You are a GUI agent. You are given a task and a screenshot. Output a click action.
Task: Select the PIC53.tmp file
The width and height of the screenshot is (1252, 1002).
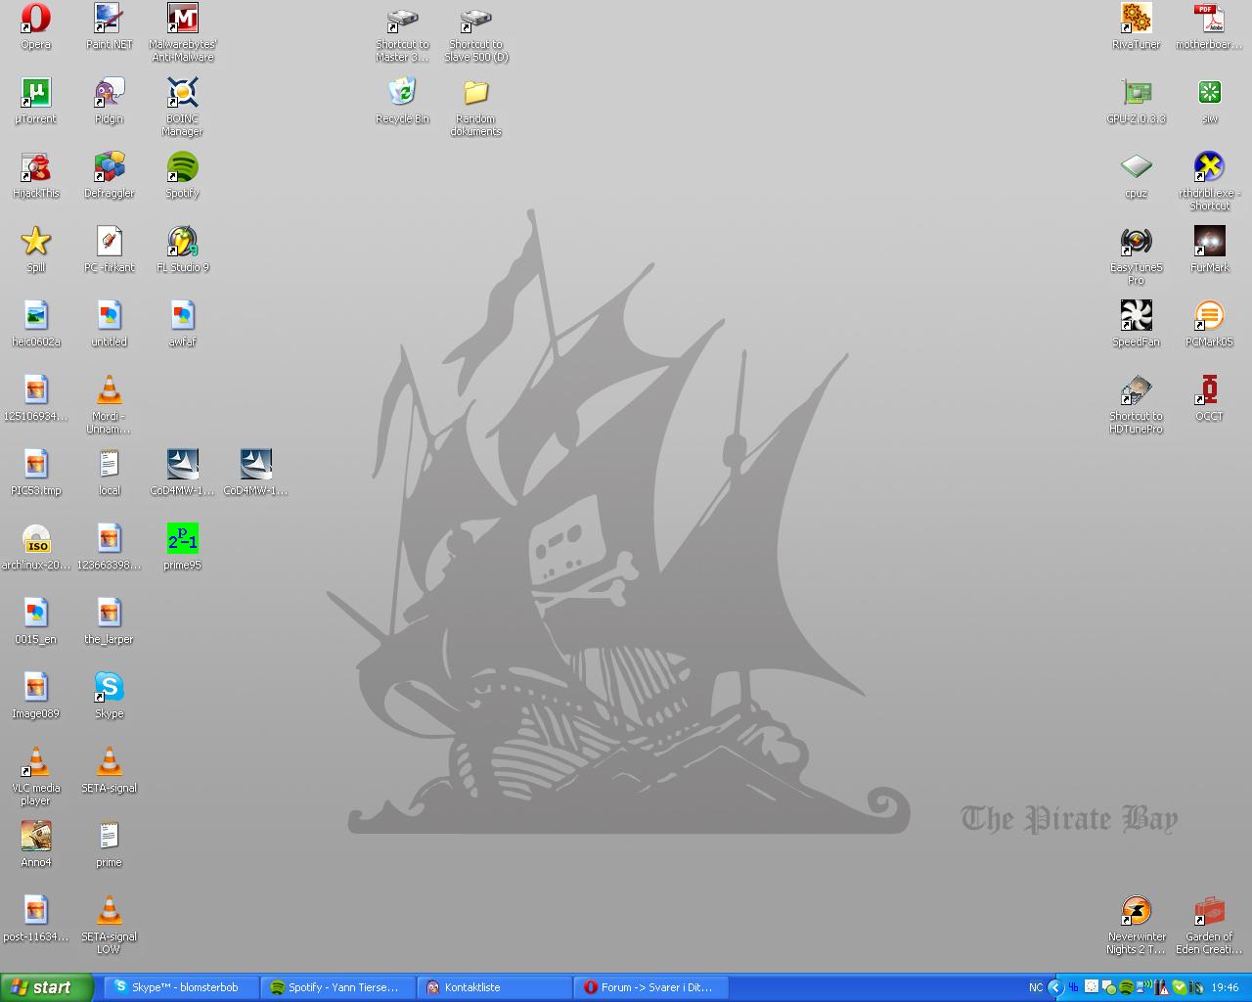36,473
